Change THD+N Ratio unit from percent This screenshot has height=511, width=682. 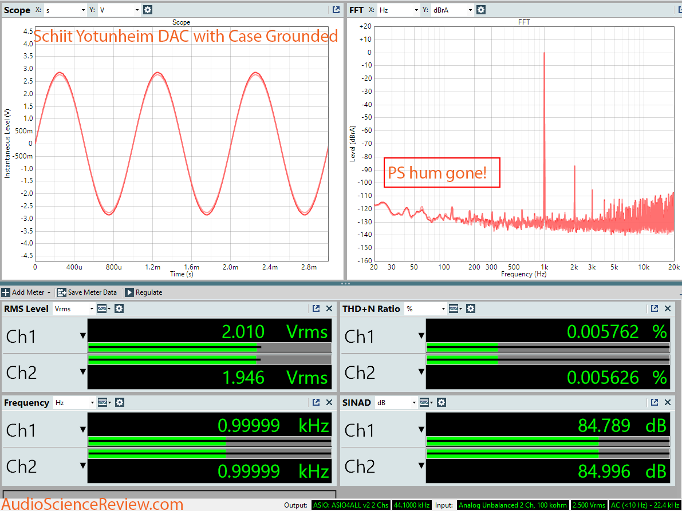[425, 308]
